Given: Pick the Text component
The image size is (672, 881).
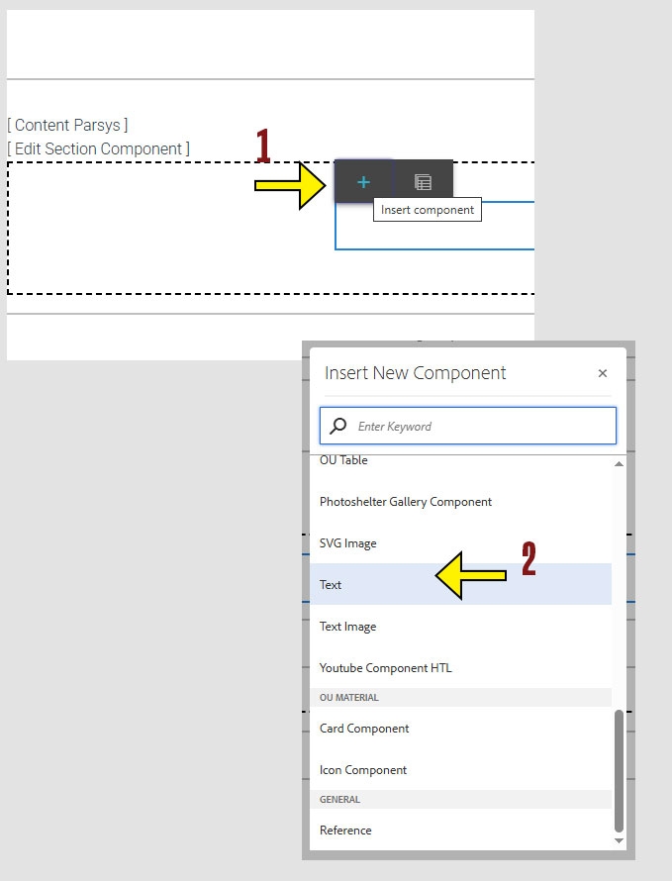Looking at the screenshot, I should [460, 584].
